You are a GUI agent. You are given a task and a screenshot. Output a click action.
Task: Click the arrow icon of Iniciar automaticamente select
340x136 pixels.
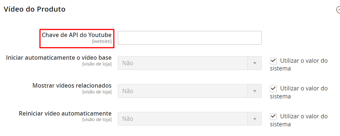[255, 63]
